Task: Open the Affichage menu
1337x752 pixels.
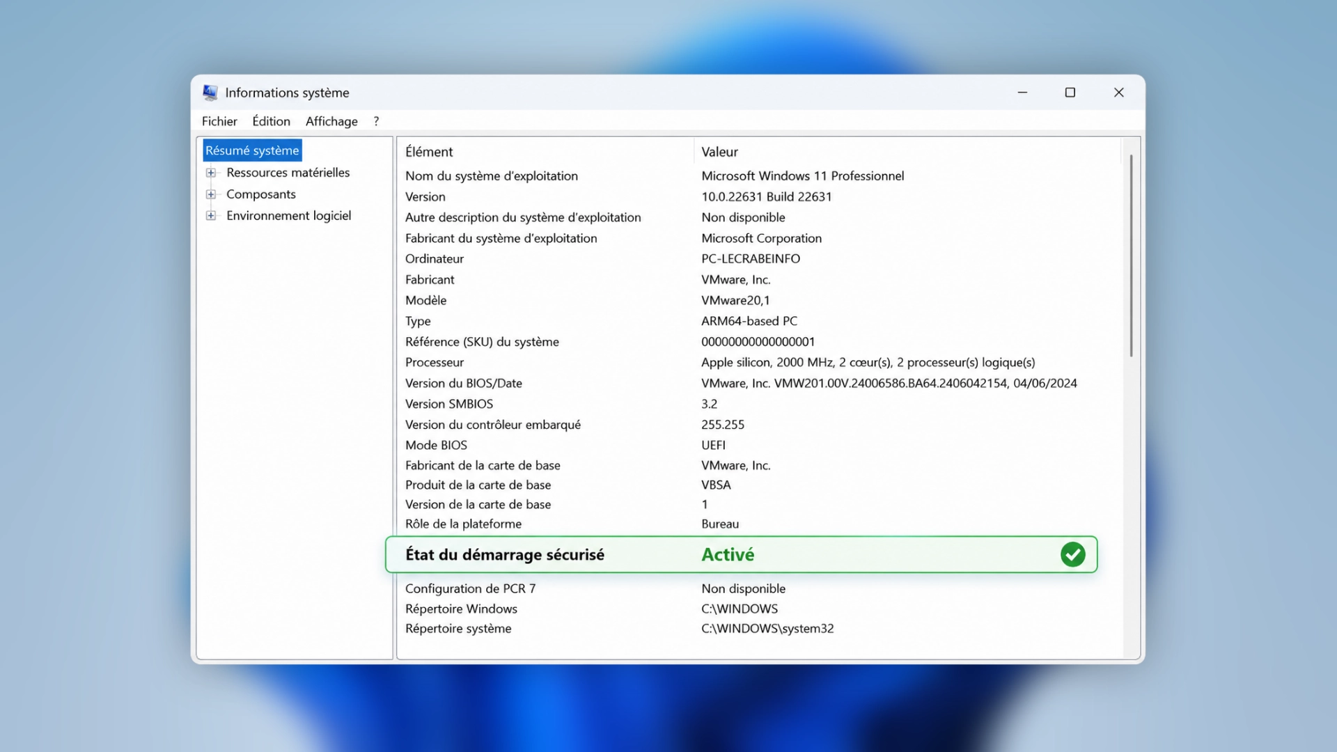Action: tap(331, 121)
